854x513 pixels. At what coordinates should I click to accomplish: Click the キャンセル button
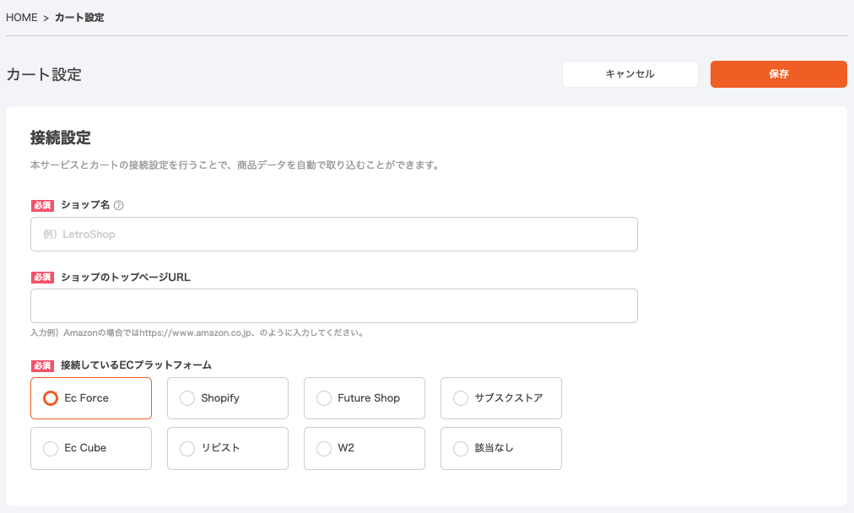tap(630, 73)
